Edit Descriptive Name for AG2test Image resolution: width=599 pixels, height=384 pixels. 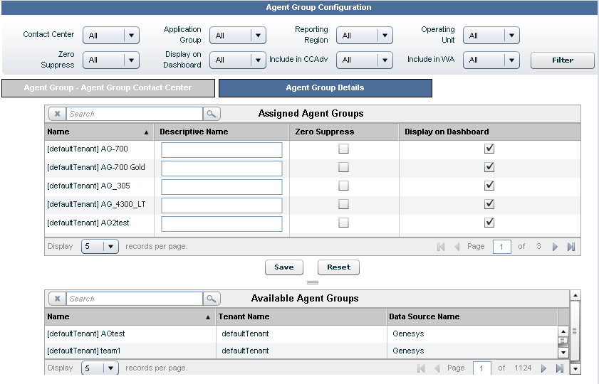pyautogui.click(x=222, y=224)
